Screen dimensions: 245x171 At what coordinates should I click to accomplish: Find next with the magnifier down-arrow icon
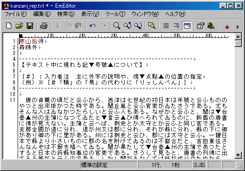[x=138, y=26]
